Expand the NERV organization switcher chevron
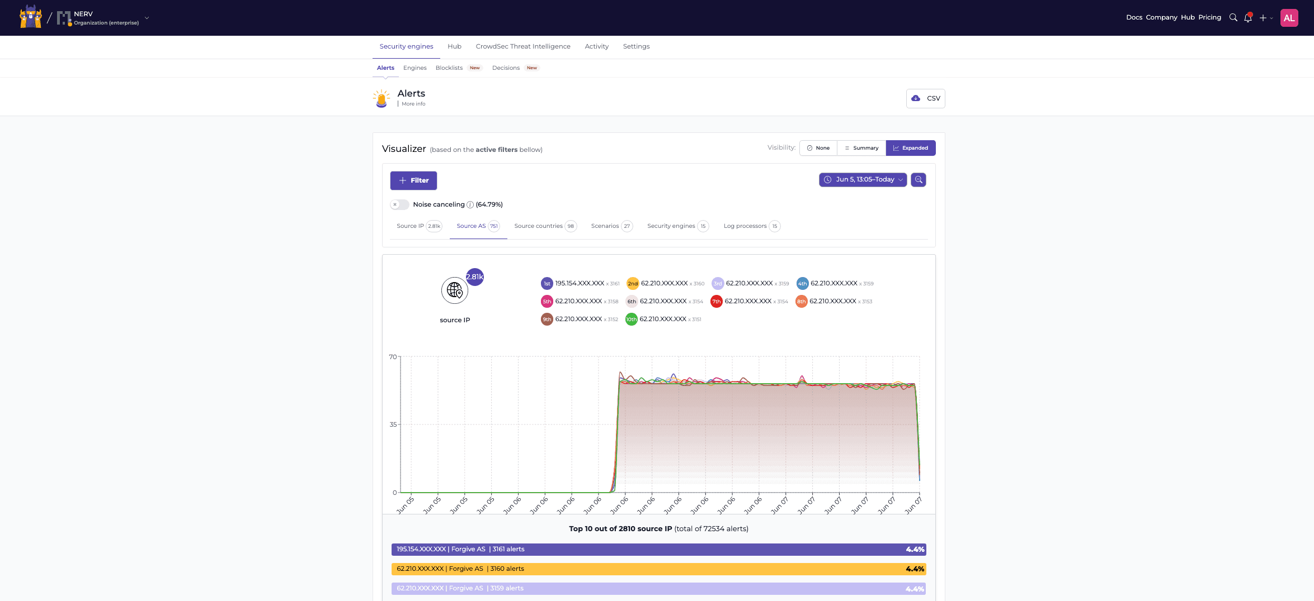This screenshot has width=1314, height=601. coord(147,18)
